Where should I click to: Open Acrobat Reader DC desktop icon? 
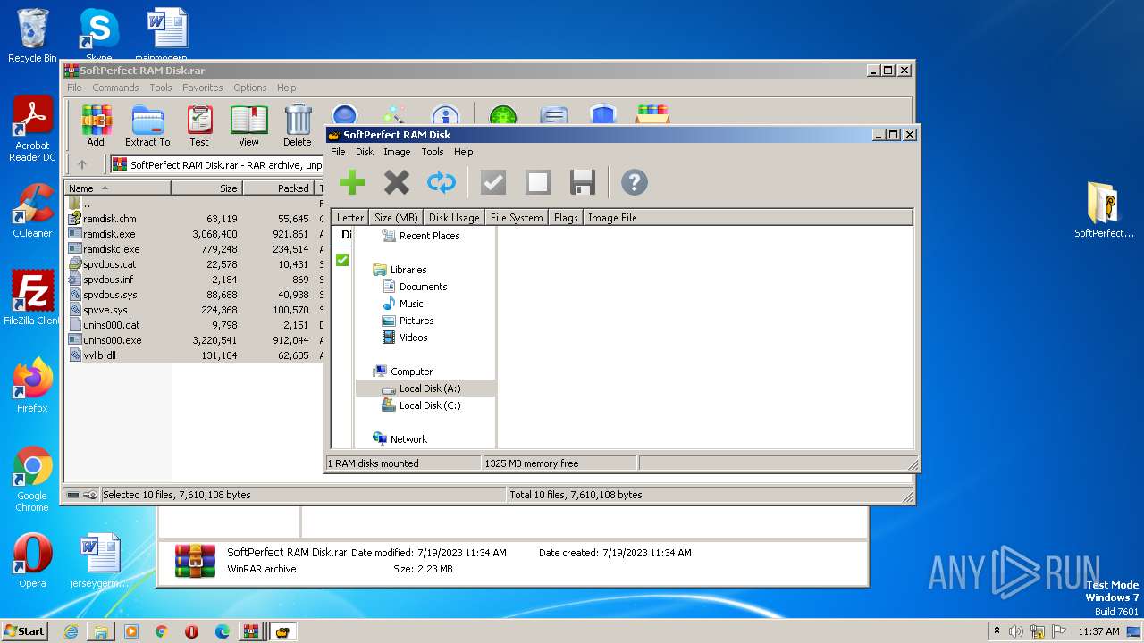tap(32, 129)
